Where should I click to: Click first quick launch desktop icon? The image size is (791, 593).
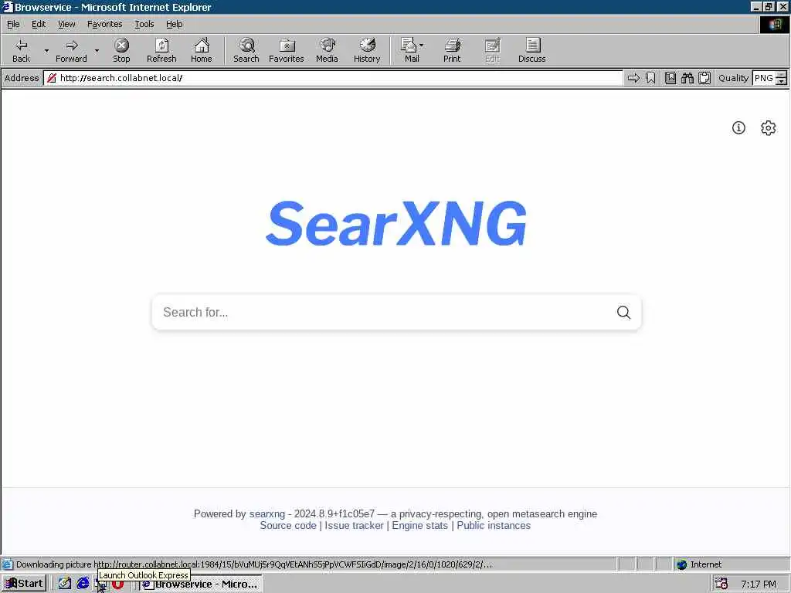pos(65,584)
